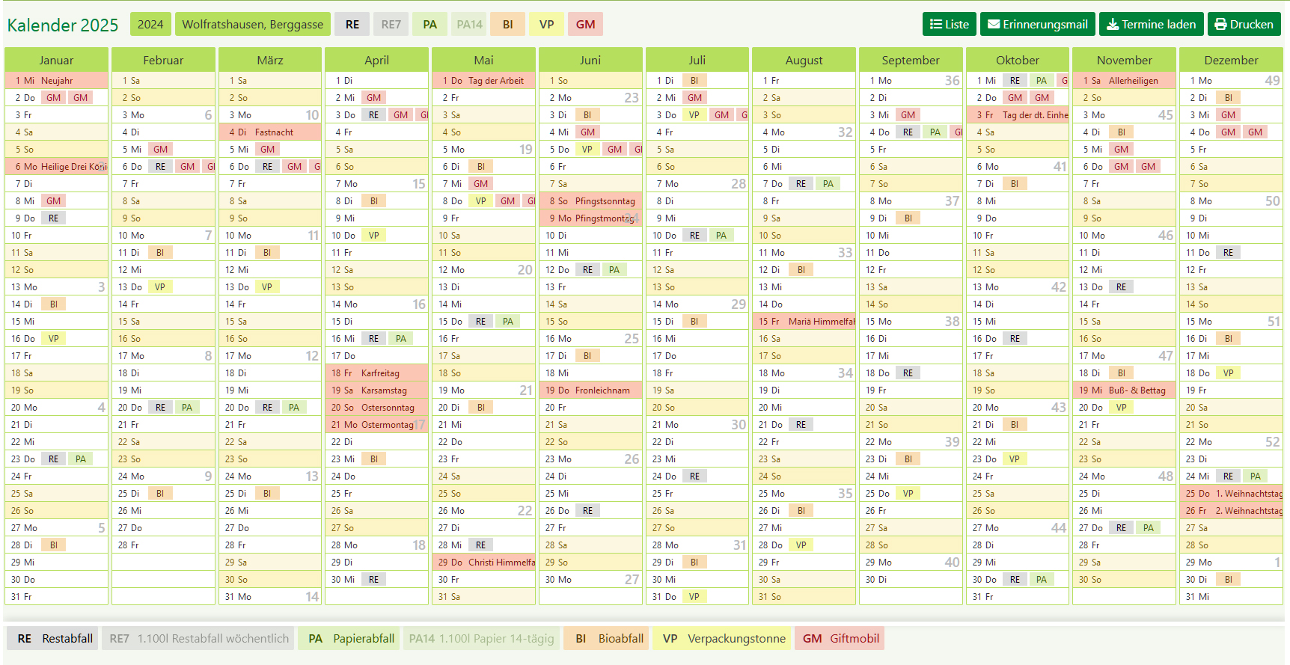Select April 18 Fr Karfreitag cell
This screenshot has height=665, width=1290.
(377, 373)
